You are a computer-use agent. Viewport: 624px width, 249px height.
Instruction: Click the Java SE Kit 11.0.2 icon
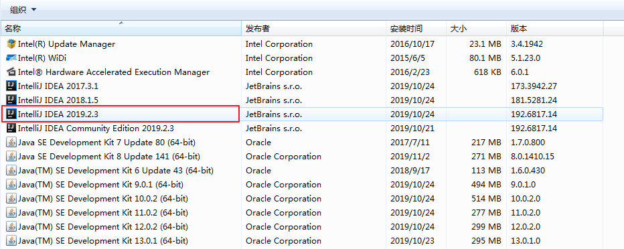[11, 212]
